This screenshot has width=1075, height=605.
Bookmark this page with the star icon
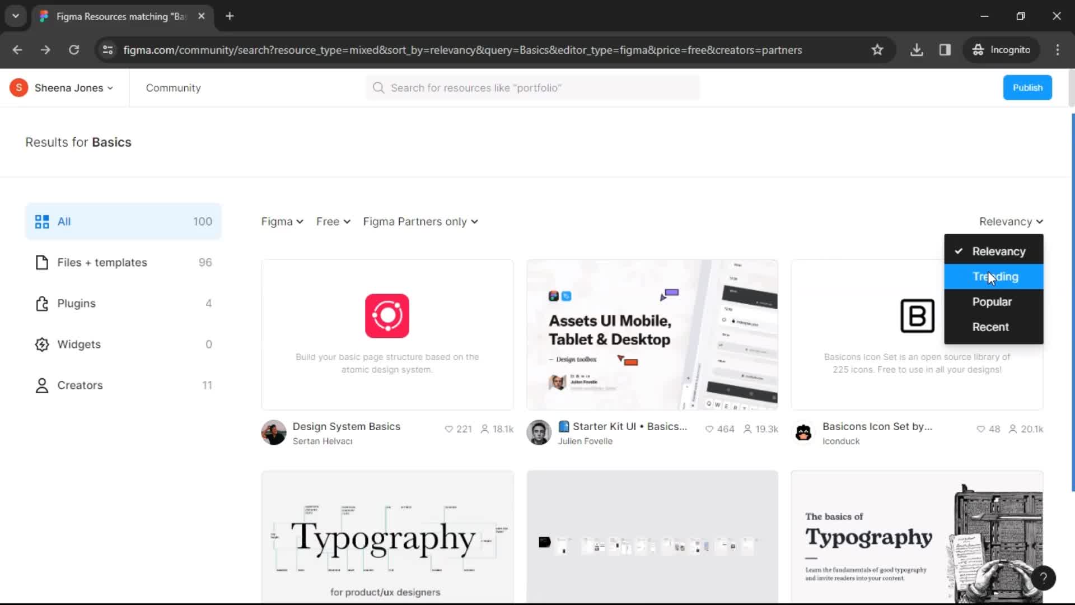877,50
